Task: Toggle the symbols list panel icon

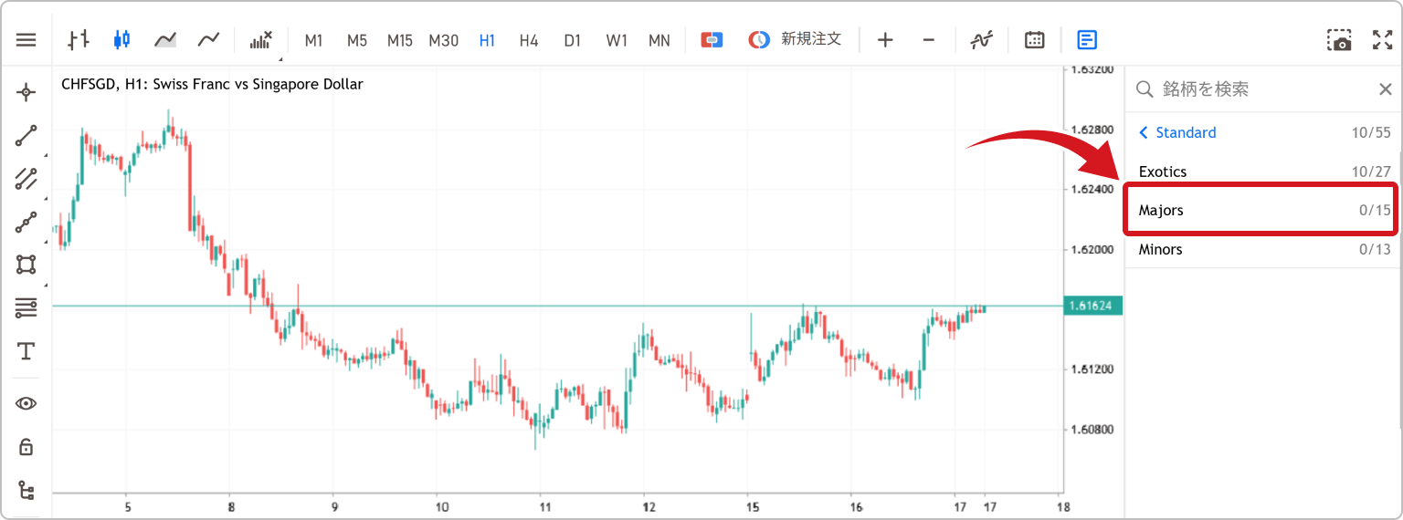Action: [x=1087, y=40]
